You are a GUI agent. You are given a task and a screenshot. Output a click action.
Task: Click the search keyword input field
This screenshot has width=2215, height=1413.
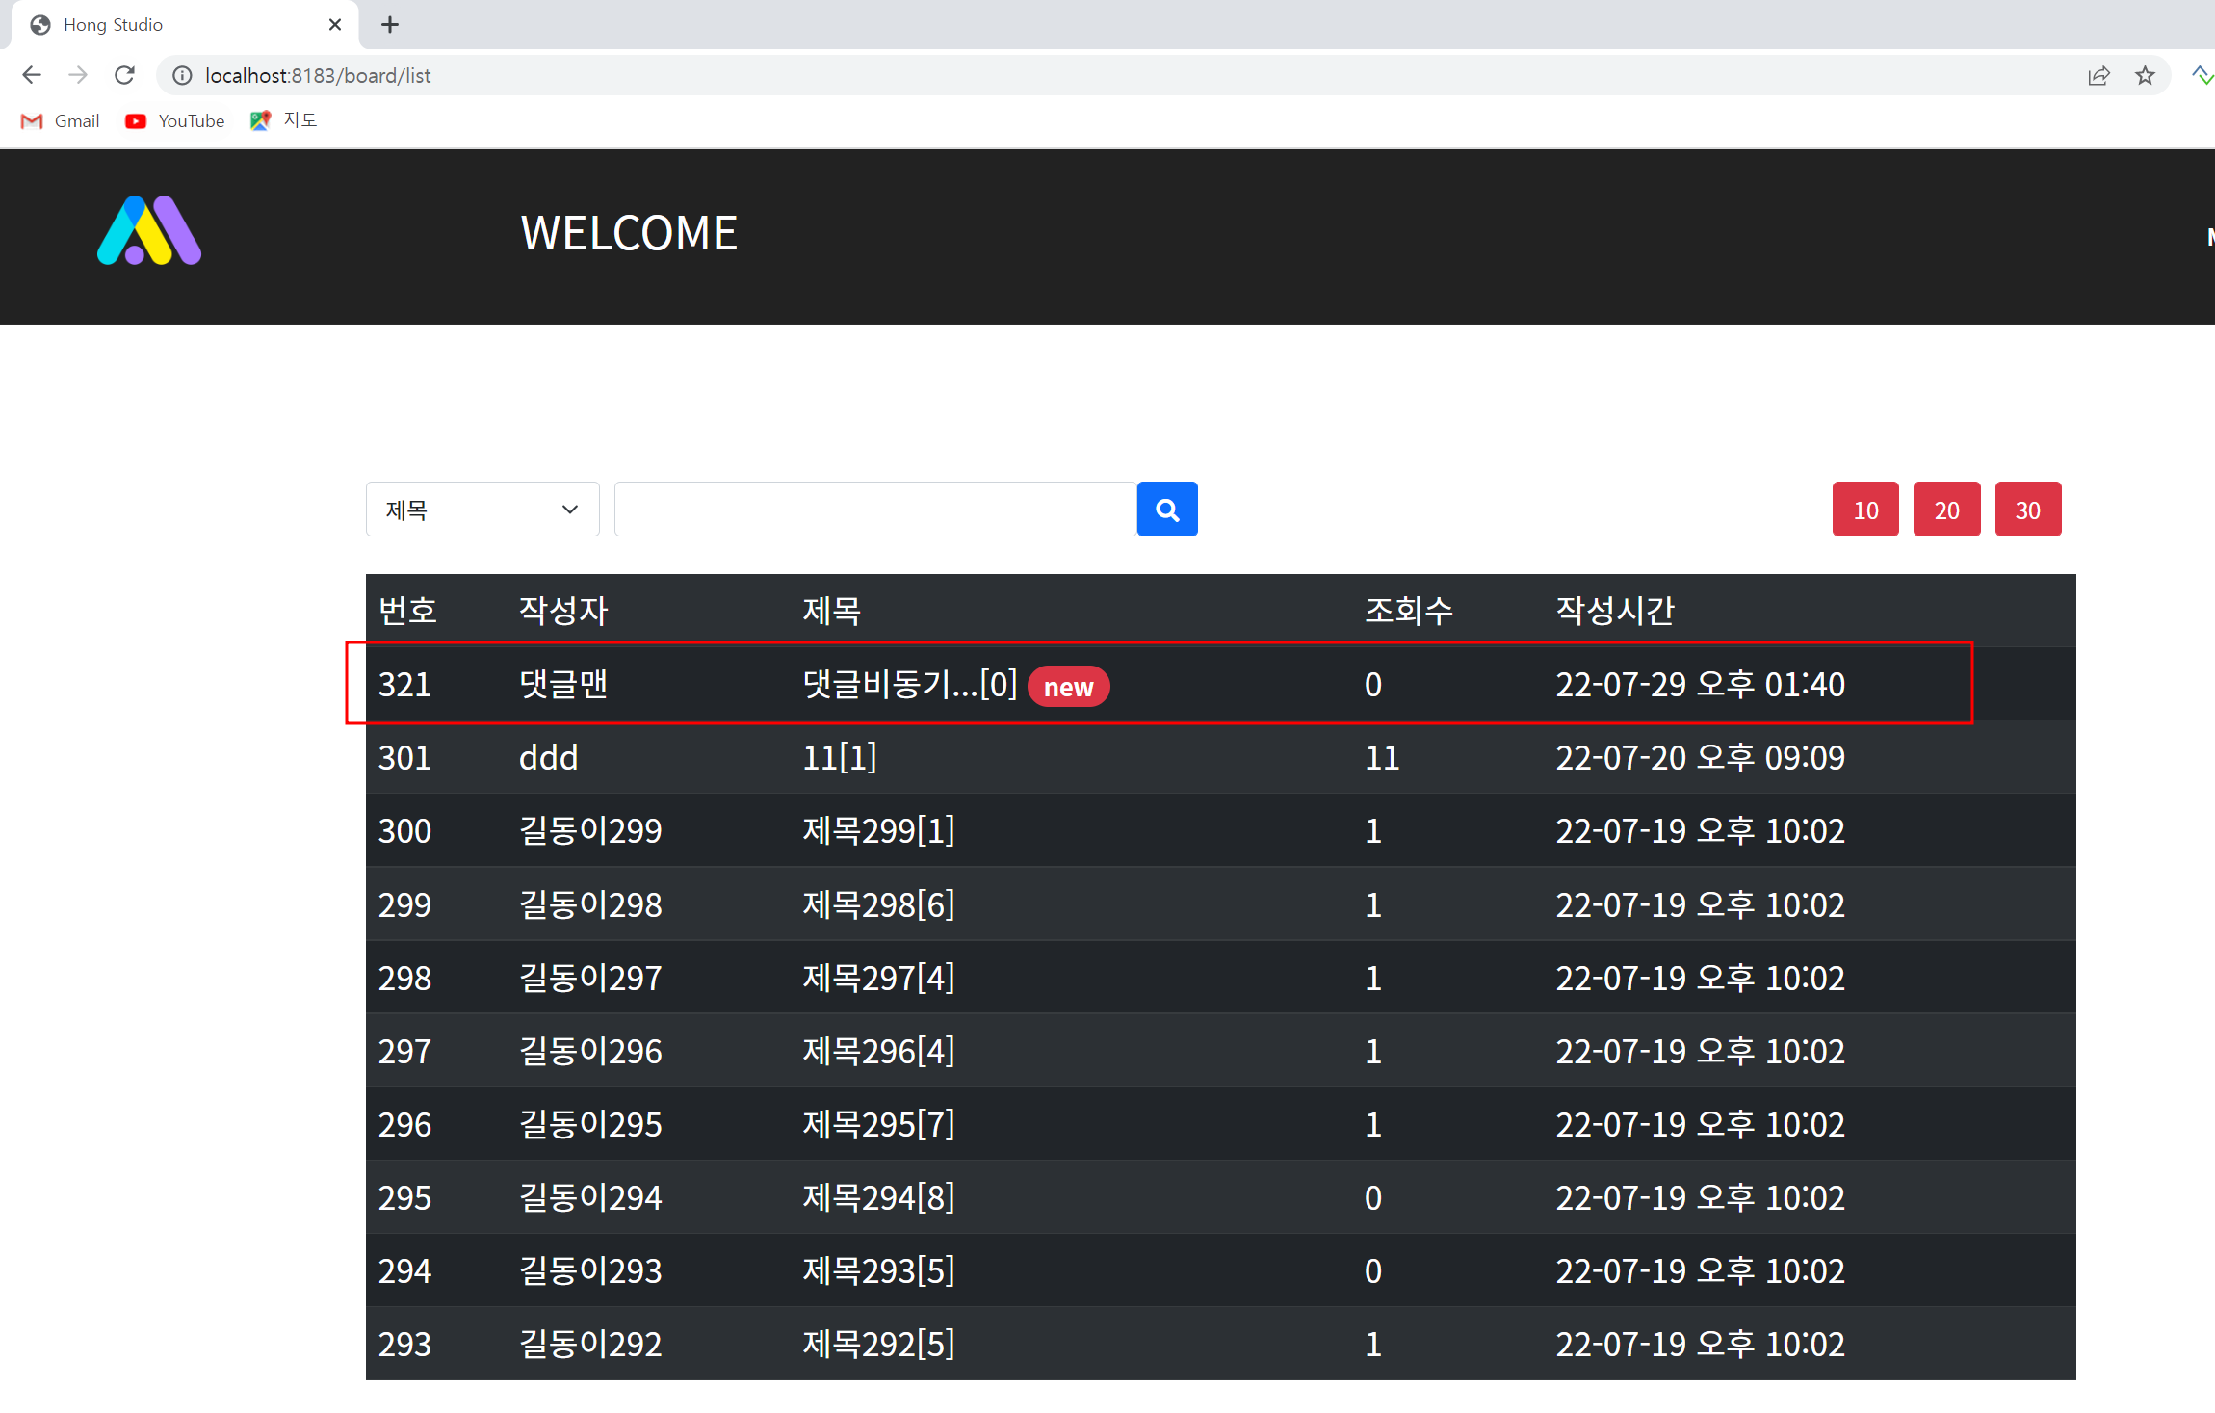click(x=875, y=510)
